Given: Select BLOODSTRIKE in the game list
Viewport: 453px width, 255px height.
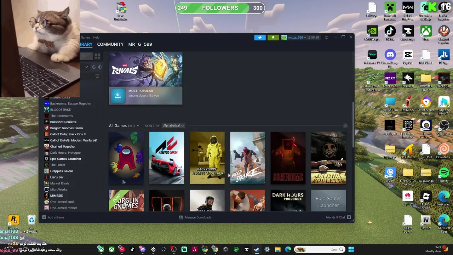Looking at the screenshot, I should tap(60, 110).
